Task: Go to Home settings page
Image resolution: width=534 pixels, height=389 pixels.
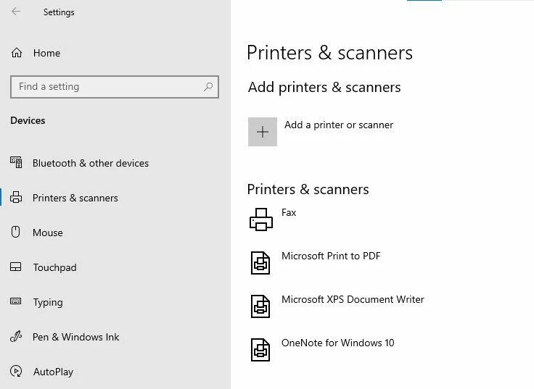Action: coord(46,53)
